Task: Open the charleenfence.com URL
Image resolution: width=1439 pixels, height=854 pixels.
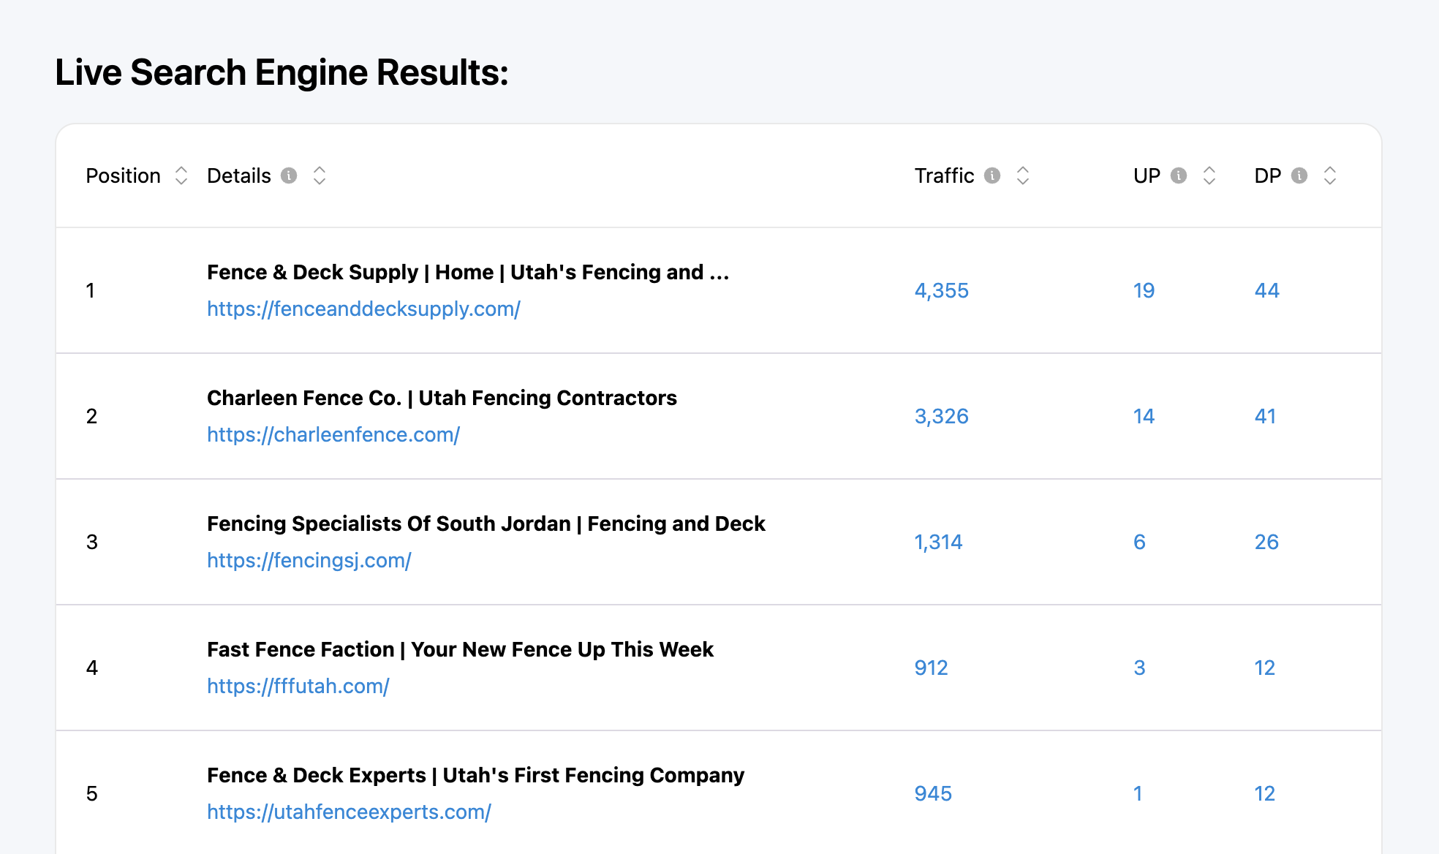Action: click(x=333, y=434)
